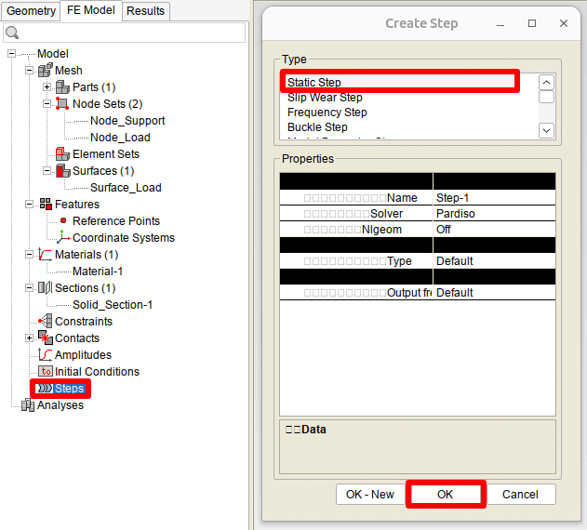Click the Constraints icon
The height and width of the screenshot is (530, 587).
pyautogui.click(x=46, y=321)
